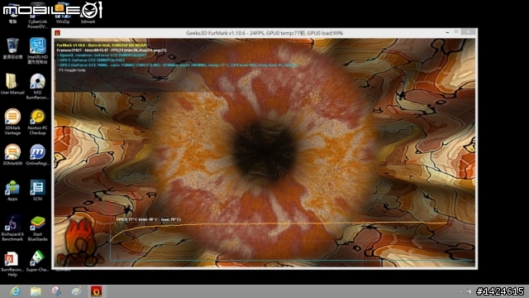Click the volume icon in system tray
The width and height of the screenshot is (529, 298).
469,291
